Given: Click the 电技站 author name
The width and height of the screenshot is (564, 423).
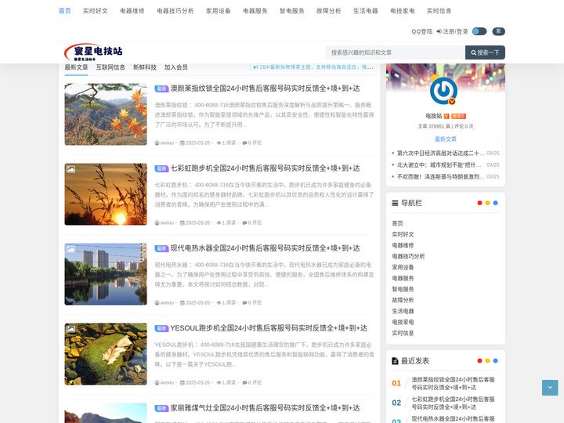Looking at the screenshot, I should click(x=433, y=116).
